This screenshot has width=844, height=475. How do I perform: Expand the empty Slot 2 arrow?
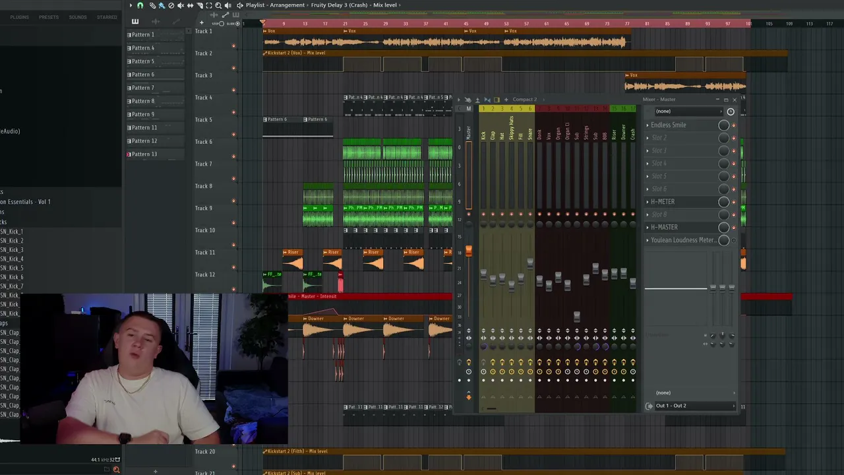click(648, 138)
